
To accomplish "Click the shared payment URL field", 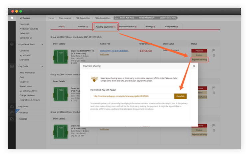I will tap(132, 96).
